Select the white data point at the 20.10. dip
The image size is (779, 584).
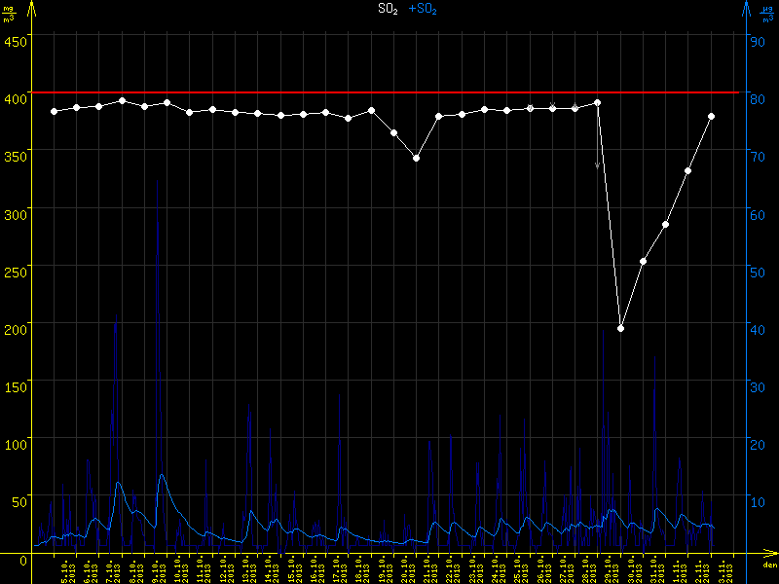pyautogui.click(x=417, y=158)
